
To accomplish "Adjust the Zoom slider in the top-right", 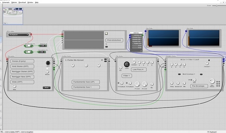I will [217, 6].
